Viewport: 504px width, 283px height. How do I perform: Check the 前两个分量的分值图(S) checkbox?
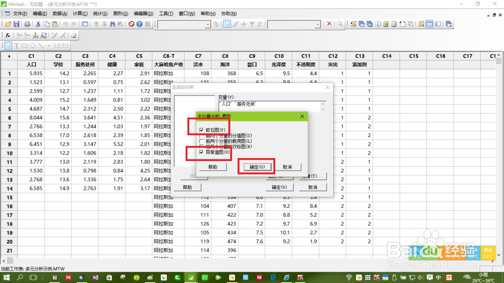(202, 135)
